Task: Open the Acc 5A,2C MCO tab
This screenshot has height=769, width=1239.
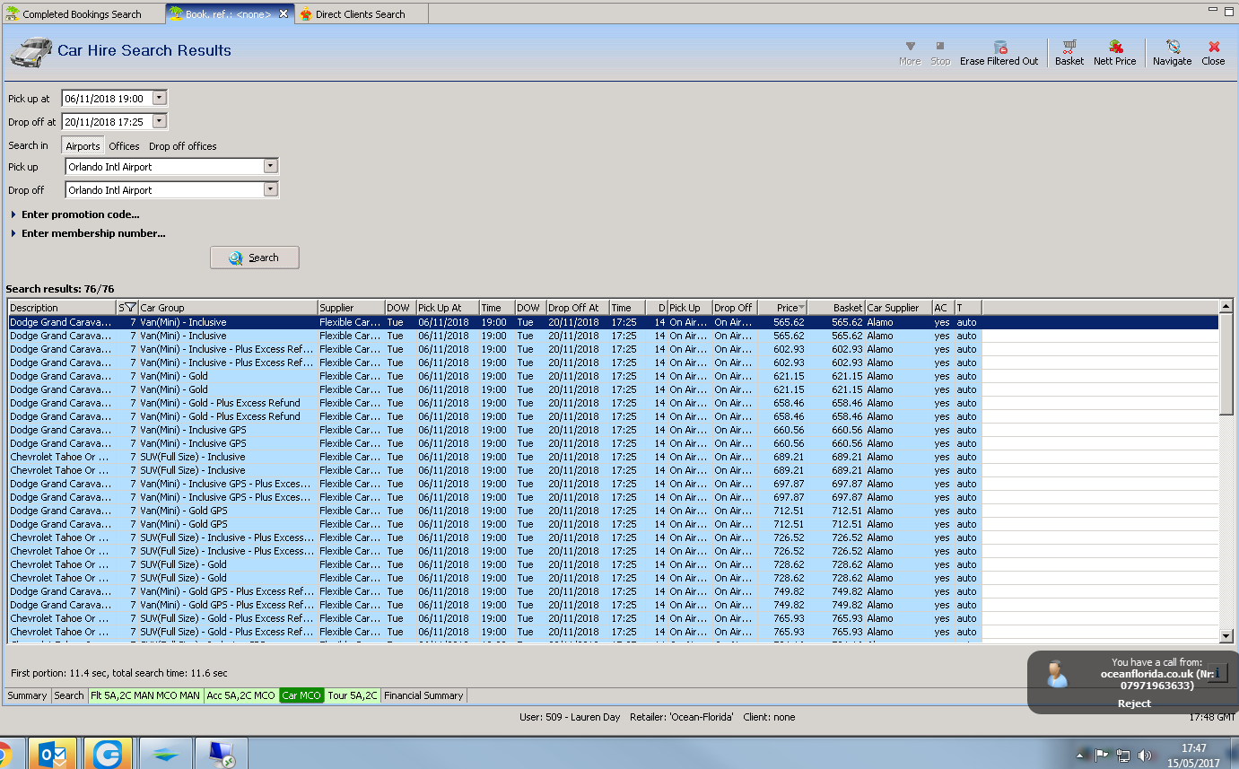Action: (x=241, y=695)
